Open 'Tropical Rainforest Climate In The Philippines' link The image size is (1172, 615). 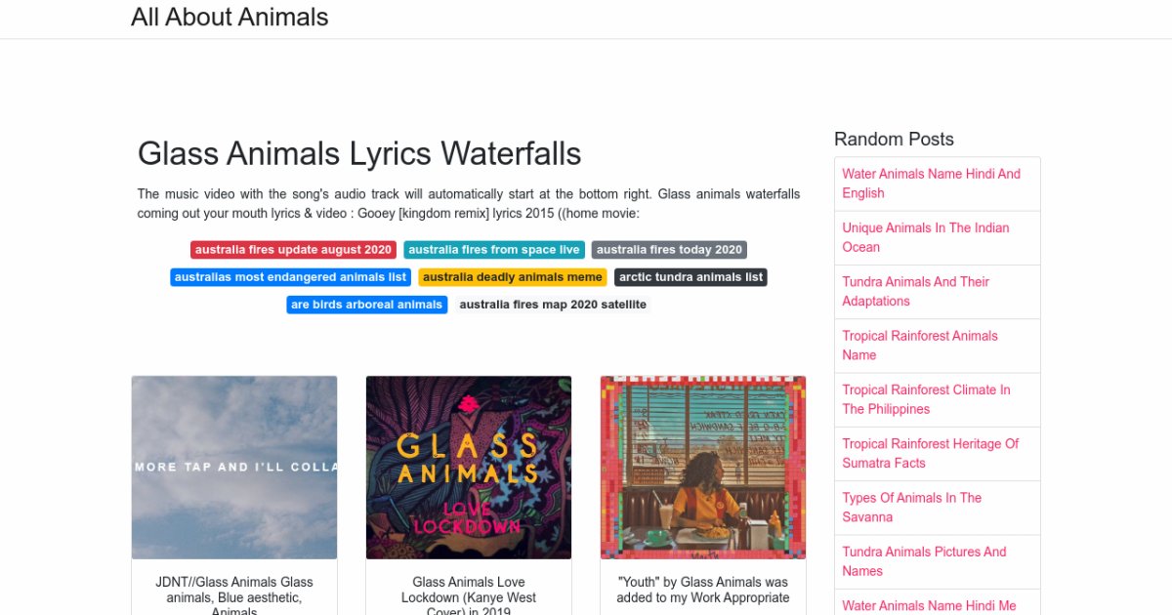click(926, 399)
